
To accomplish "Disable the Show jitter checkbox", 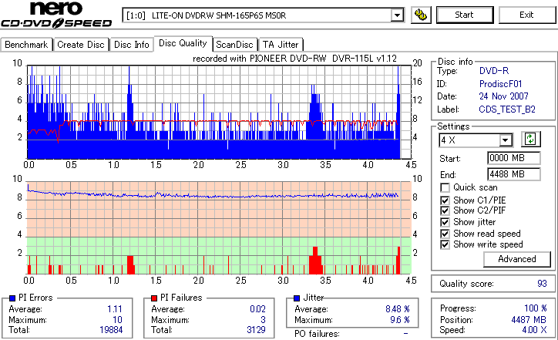I will (x=445, y=222).
